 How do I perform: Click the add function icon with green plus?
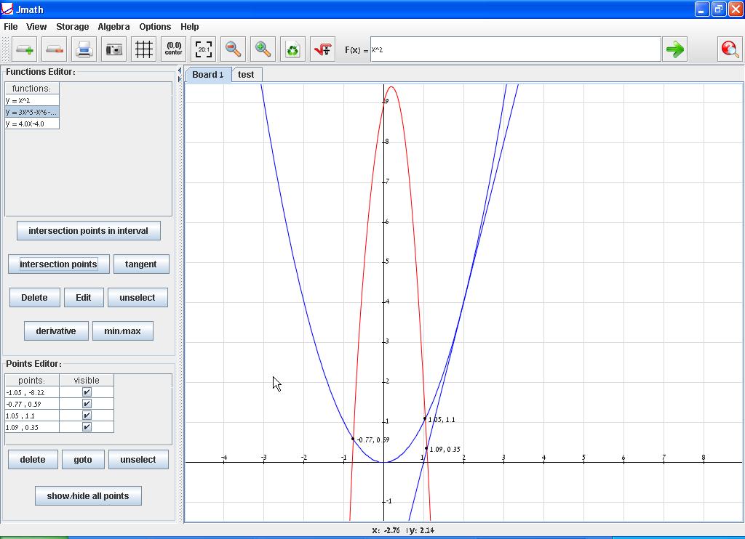(x=25, y=49)
